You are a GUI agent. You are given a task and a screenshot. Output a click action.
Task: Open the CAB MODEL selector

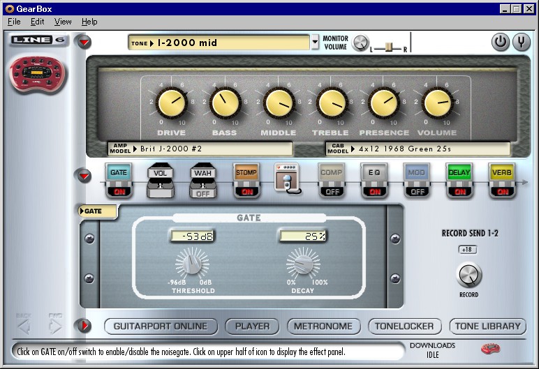pyautogui.click(x=418, y=149)
